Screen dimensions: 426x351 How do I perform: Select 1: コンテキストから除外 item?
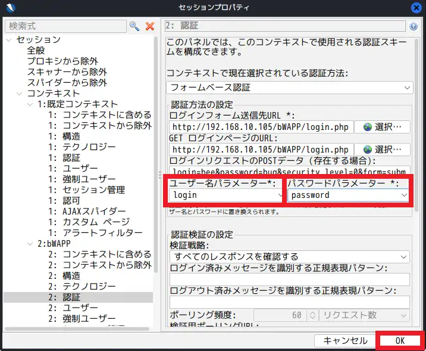pyautogui.click(x=100, y=125)
